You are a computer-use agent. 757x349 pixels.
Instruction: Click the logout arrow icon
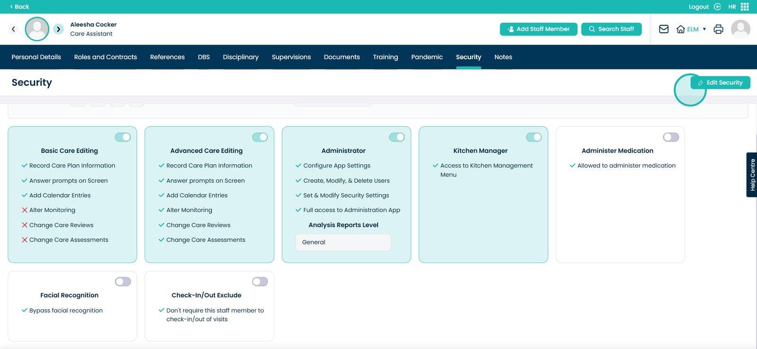point(717,7)
